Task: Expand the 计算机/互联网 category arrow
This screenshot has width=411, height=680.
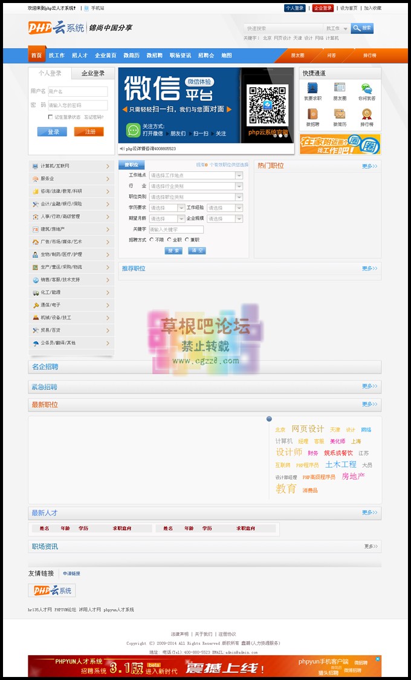Action: pos(108,166)
